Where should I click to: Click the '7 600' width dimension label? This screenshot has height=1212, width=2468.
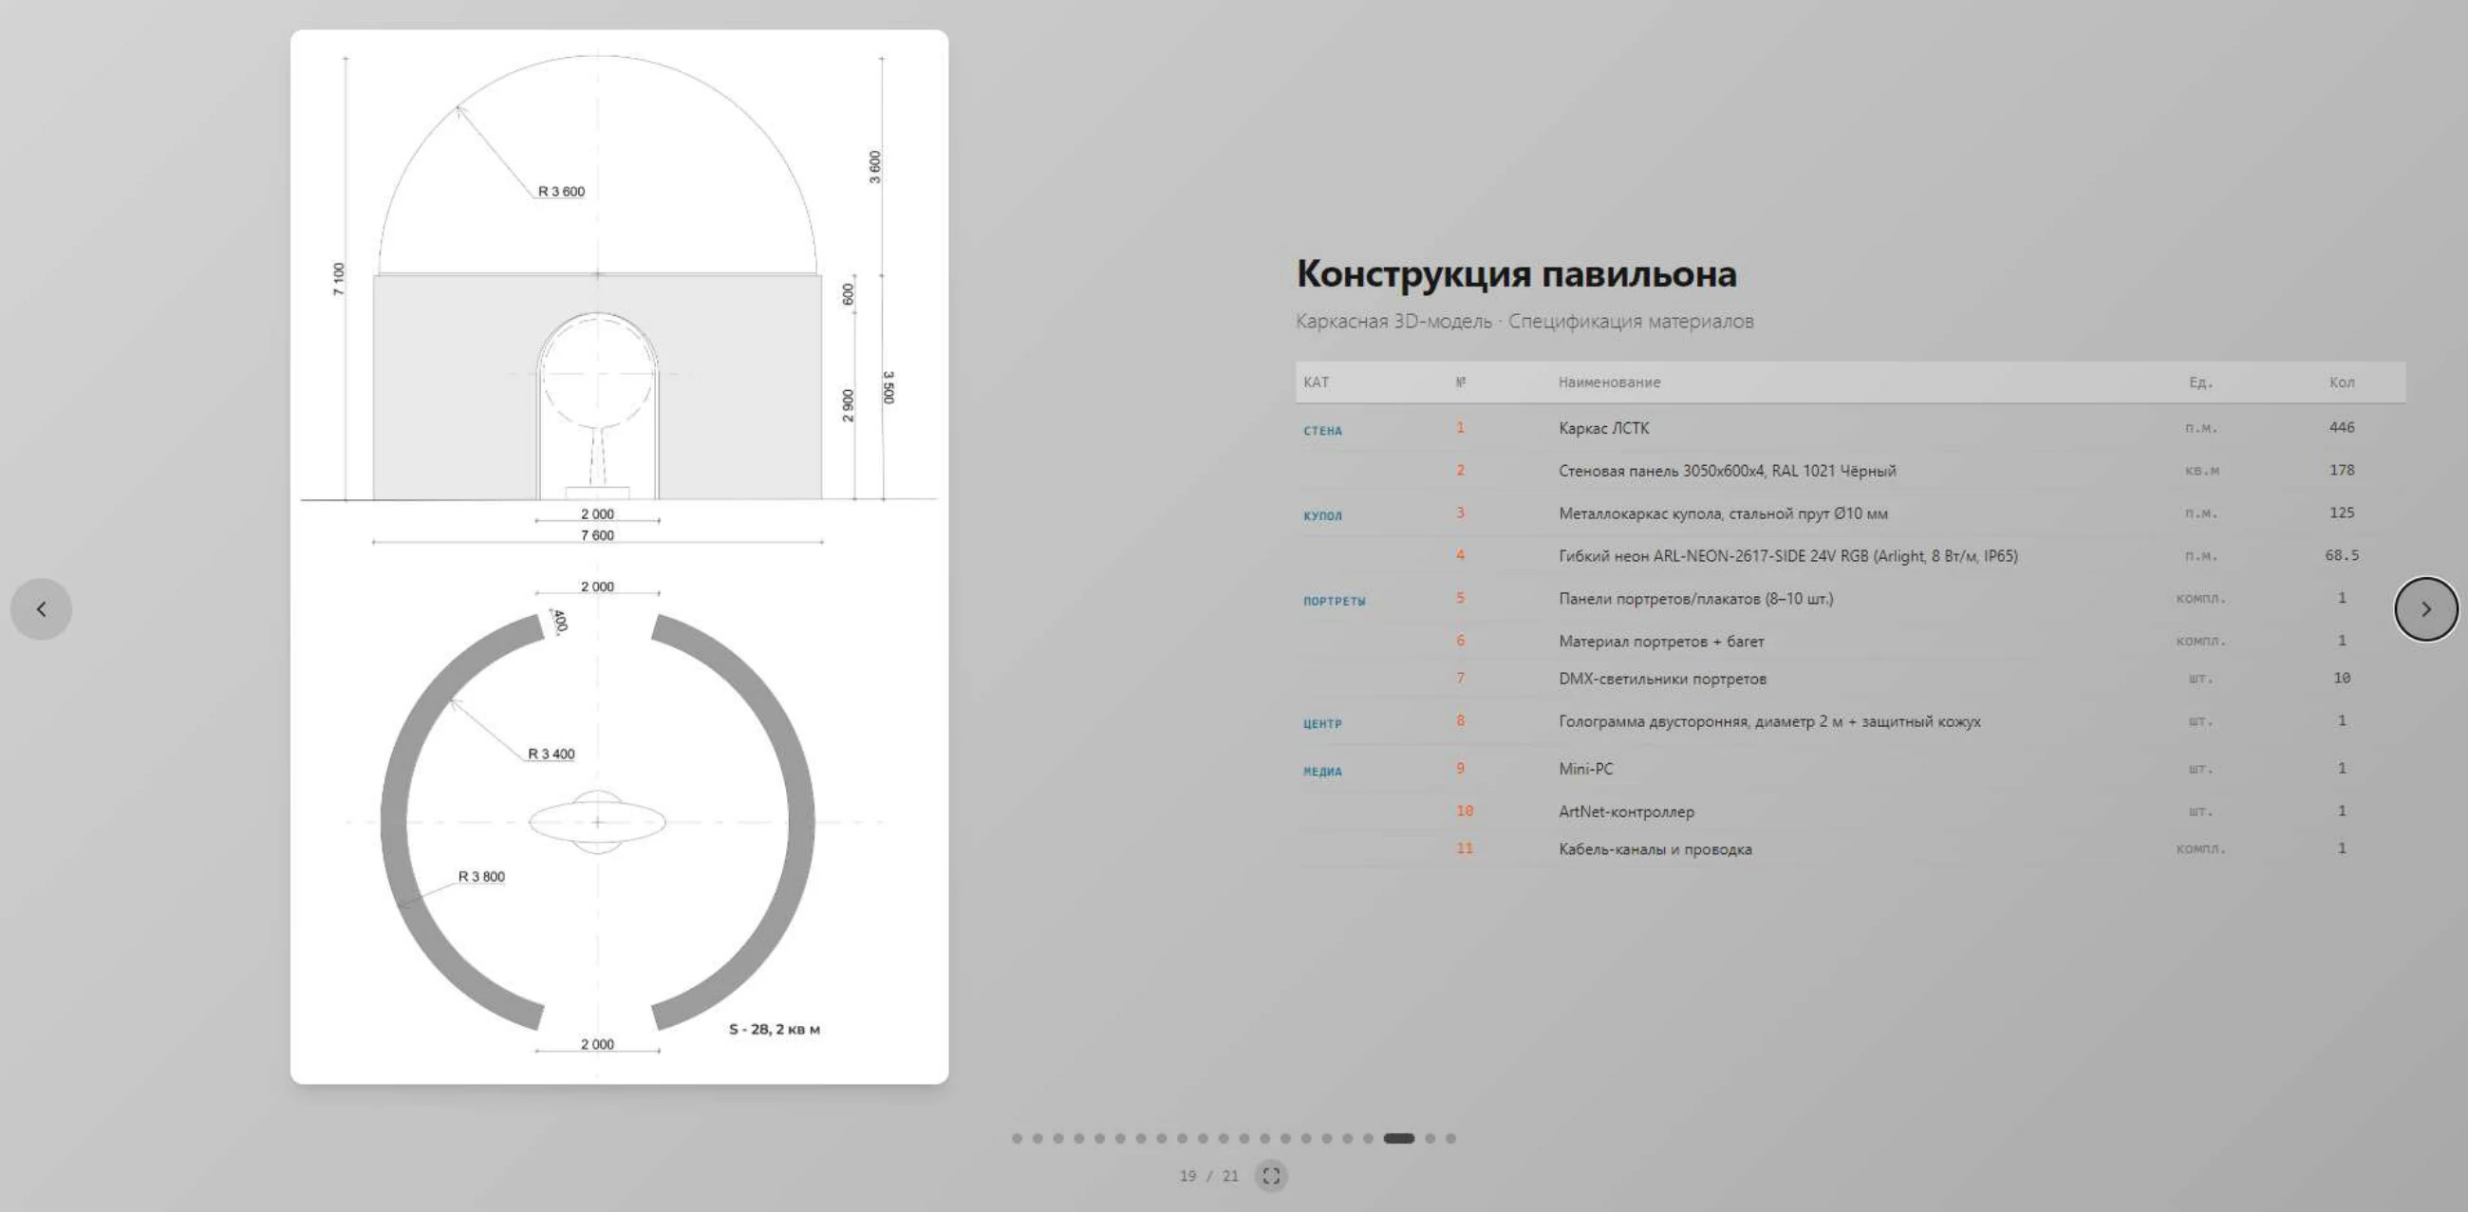point(597,535)
